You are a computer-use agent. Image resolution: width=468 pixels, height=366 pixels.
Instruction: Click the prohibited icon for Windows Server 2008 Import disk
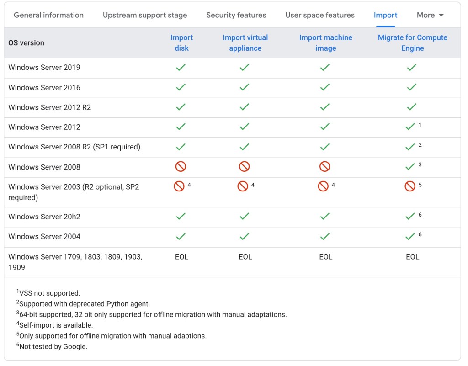(181, 167)
